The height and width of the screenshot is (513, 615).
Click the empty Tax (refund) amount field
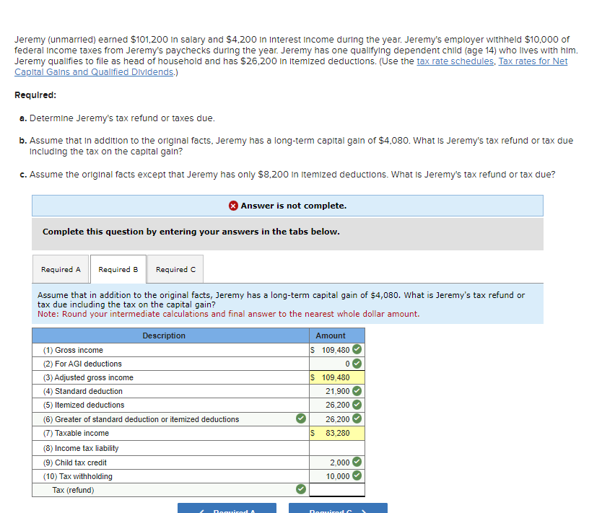(x=337, y=490)
